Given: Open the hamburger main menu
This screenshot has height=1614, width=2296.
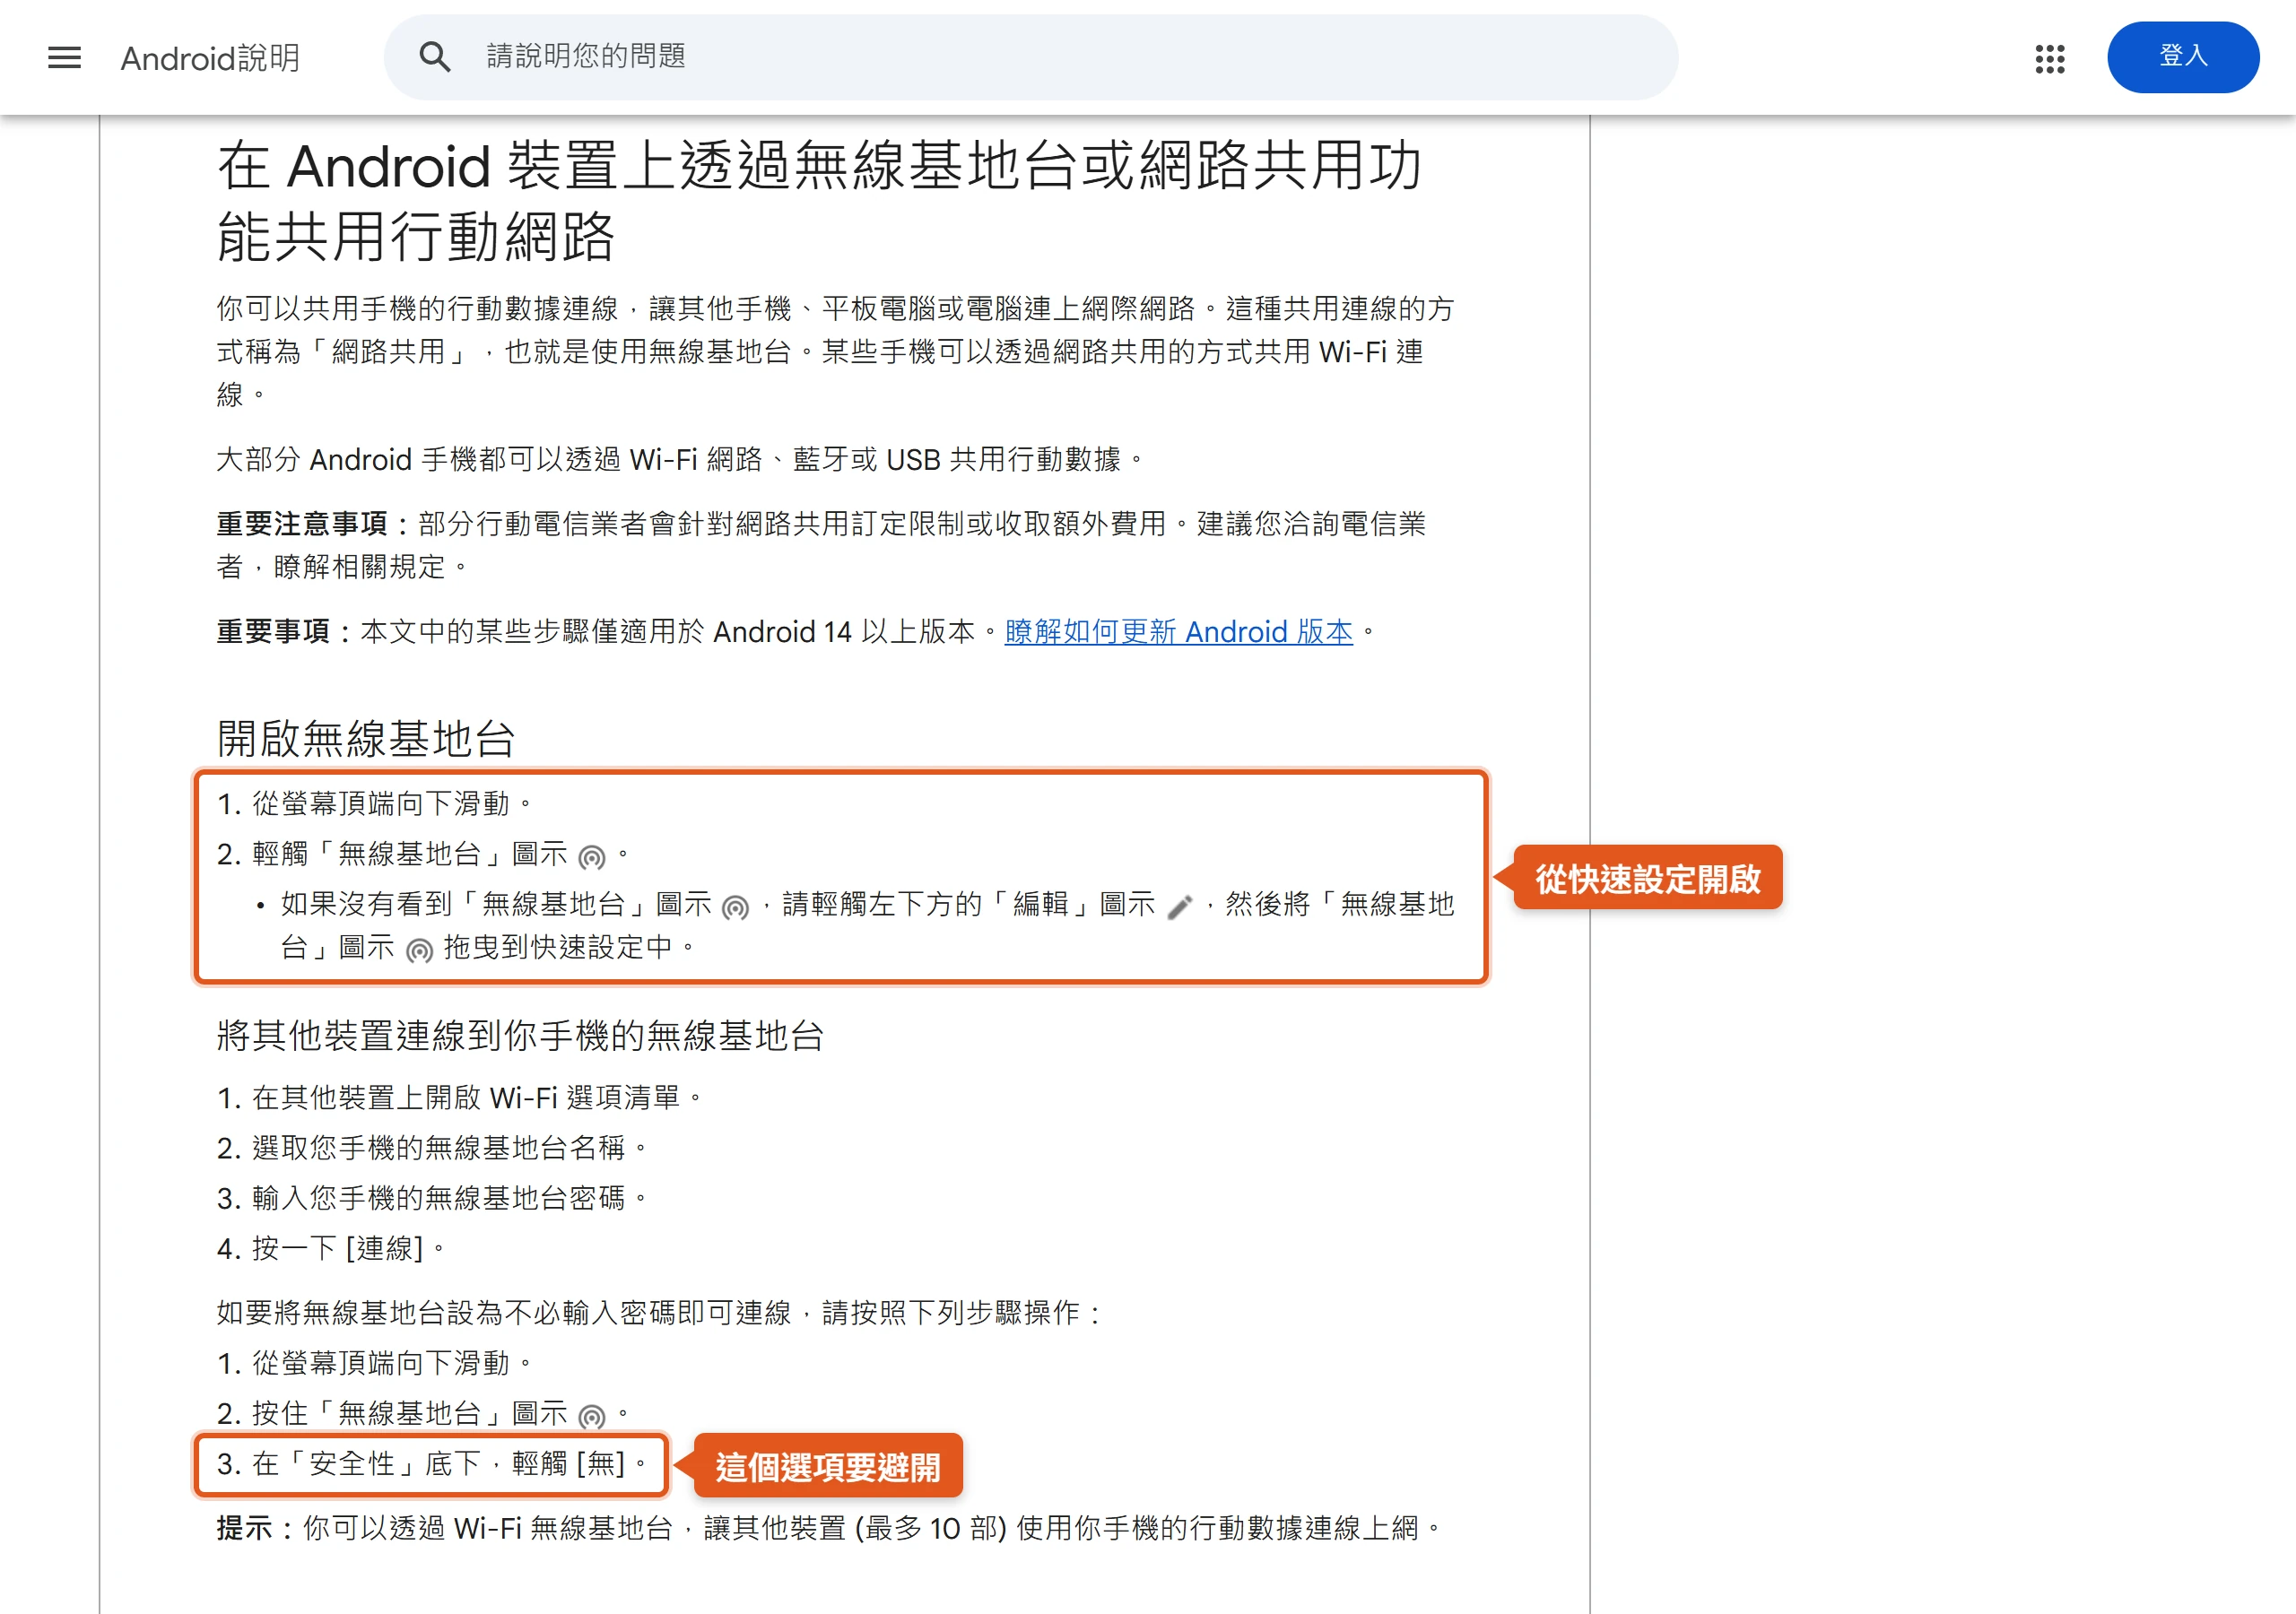Looking at the screenshot, I should 64,57.
